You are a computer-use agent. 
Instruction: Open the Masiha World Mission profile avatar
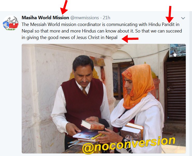tap(11, 23)
